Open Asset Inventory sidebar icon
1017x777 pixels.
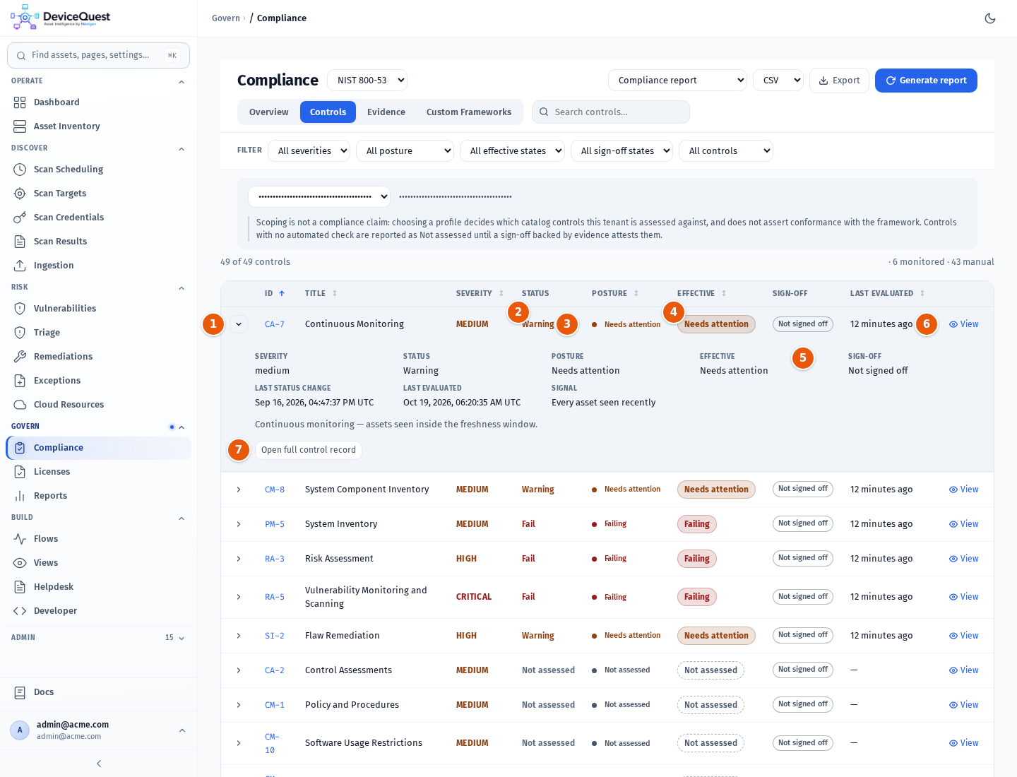coord(20,126)
